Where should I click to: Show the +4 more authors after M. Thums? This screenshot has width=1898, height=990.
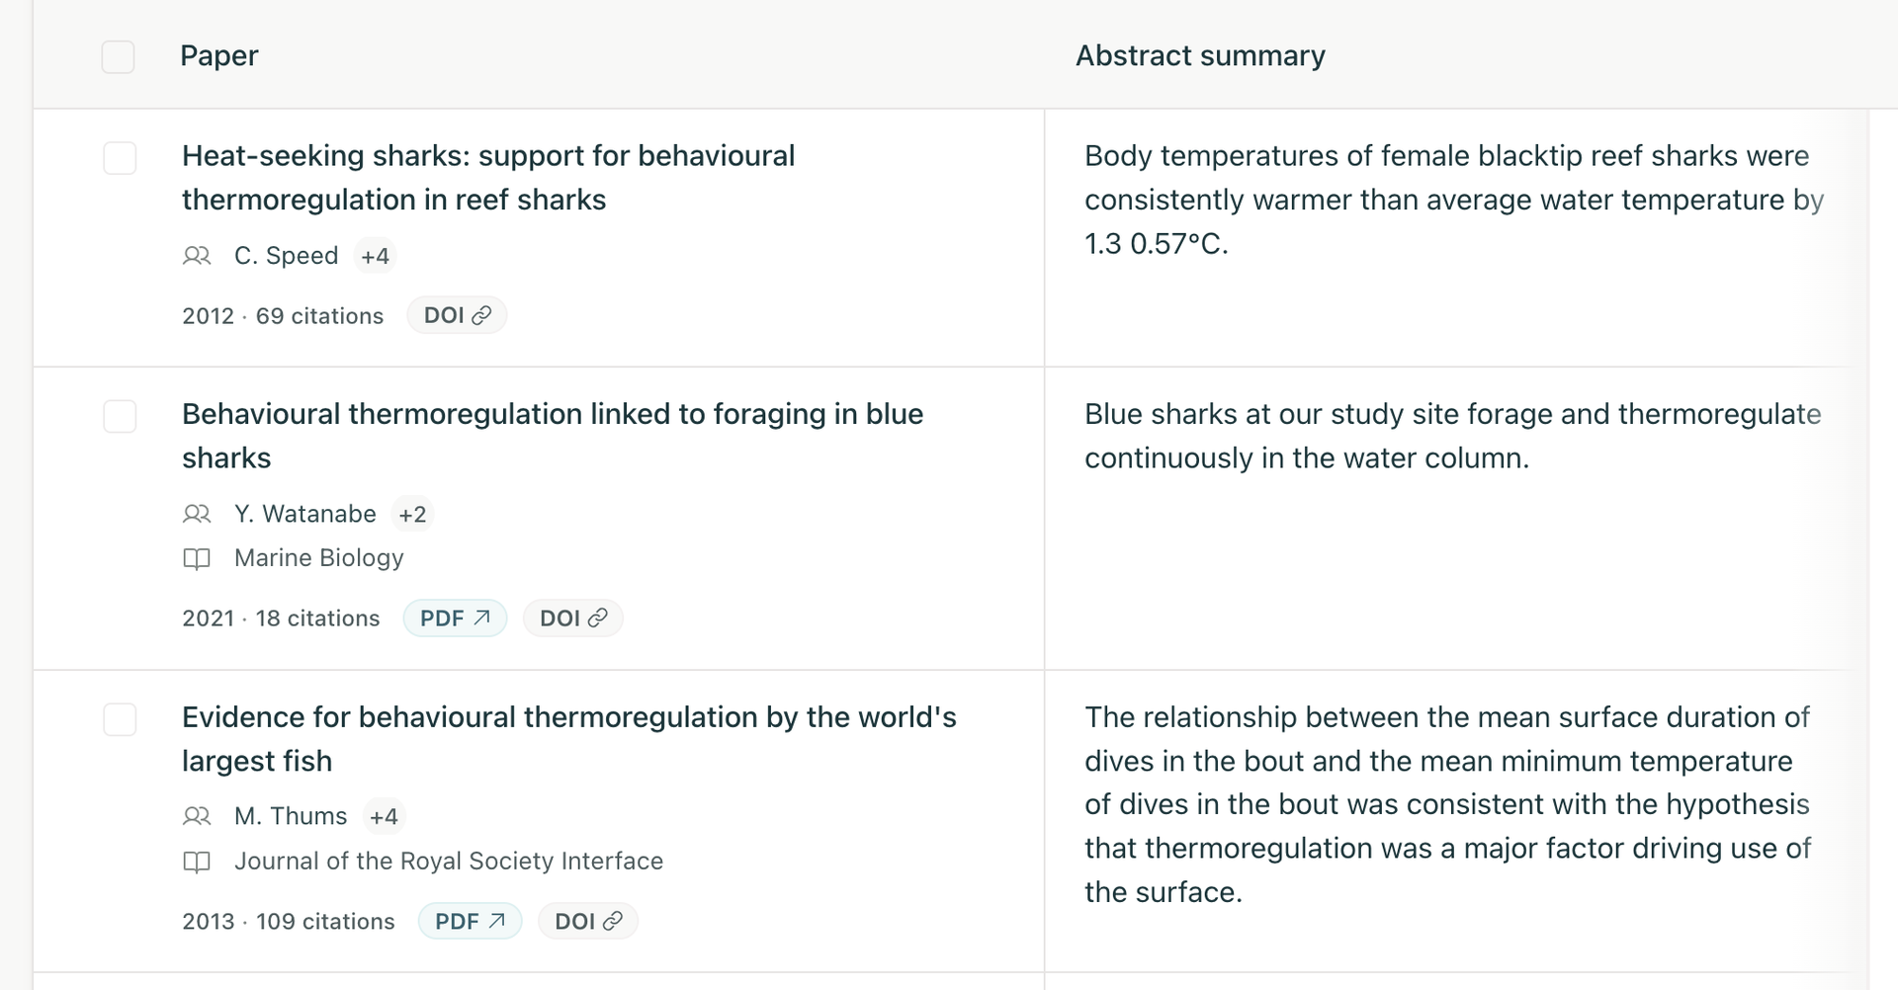(384, 816)
